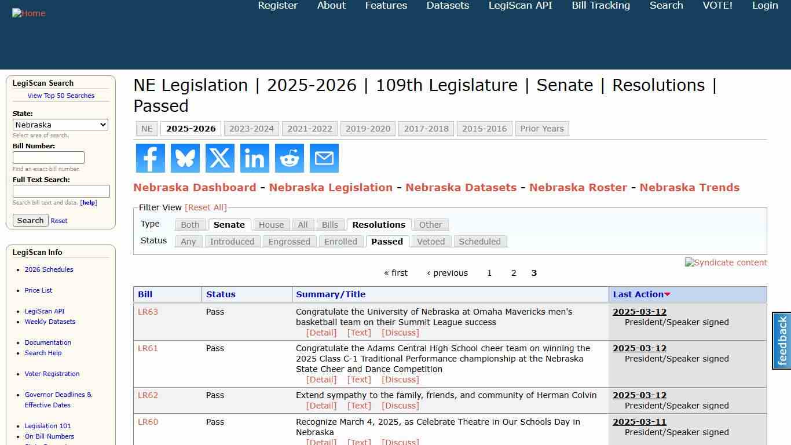Viewport: 791px width, 445px height.
Task: Open the State selection dropdown
Action: point(60,125)
